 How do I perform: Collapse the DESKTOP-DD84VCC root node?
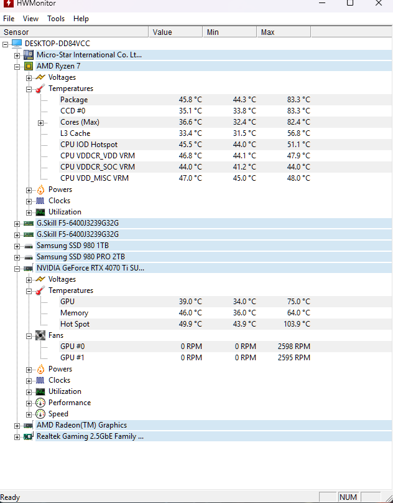[x=5, y=44]
